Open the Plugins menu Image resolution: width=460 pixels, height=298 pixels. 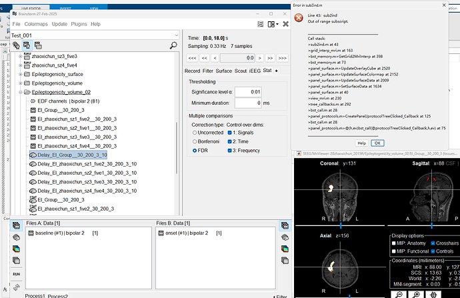(79, 24)
